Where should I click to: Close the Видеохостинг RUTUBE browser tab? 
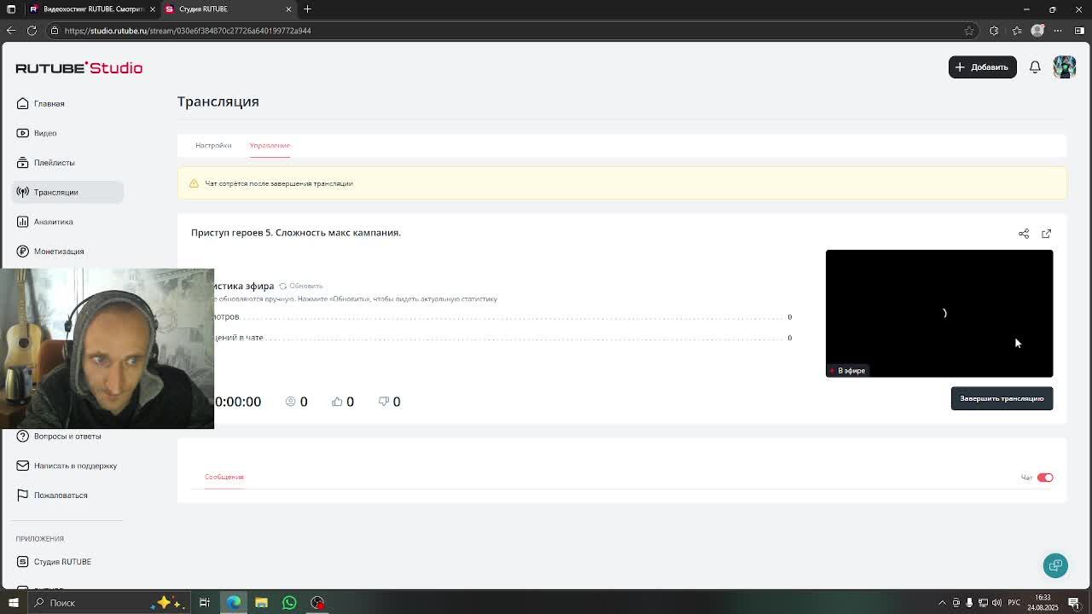click(152, 9)
